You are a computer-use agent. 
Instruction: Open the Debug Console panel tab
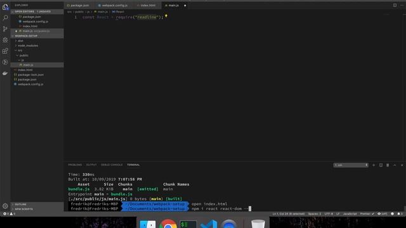(x=112, y=165)
